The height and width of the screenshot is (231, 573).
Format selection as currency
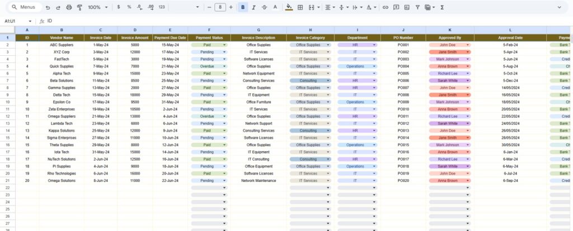click(119, 7)
